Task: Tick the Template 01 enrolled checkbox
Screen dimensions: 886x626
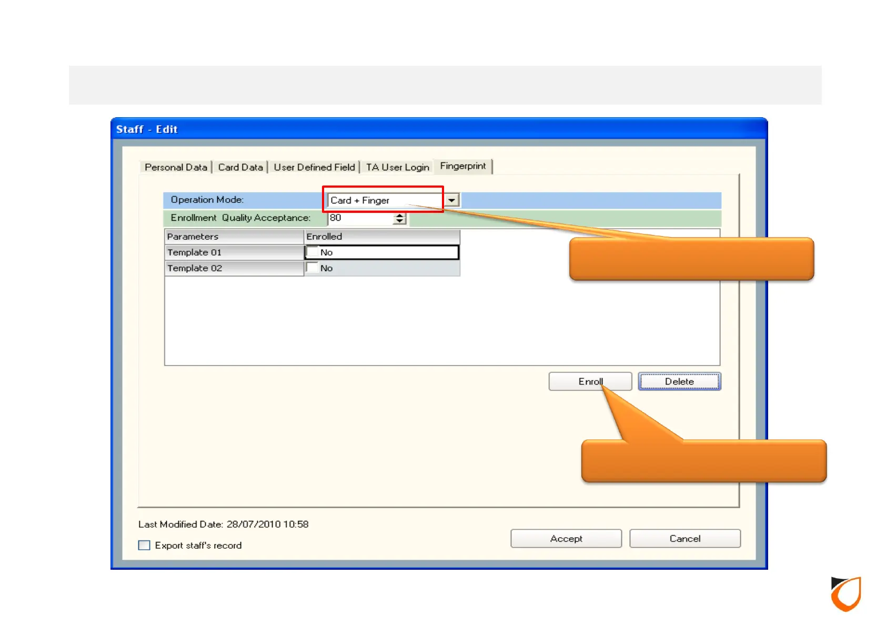Action: point(313,252)
